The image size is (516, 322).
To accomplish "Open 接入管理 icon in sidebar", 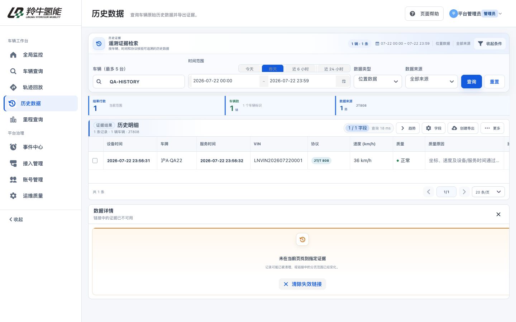I will coord(13,164).
